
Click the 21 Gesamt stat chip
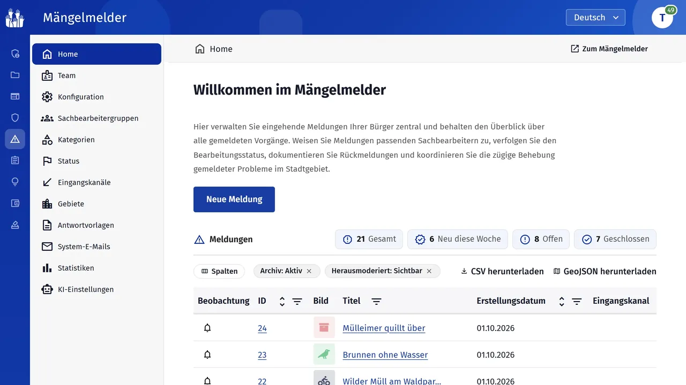369,239
